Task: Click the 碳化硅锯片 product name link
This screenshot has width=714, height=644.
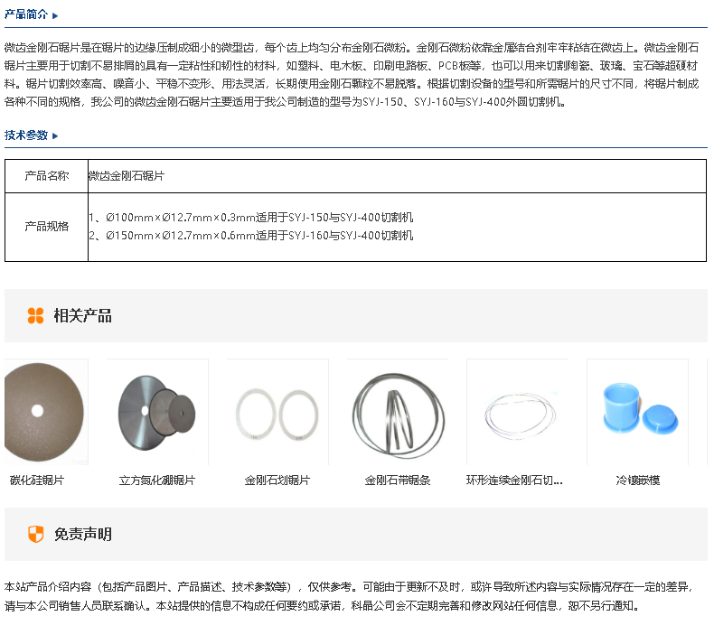Action: point(37,481)
